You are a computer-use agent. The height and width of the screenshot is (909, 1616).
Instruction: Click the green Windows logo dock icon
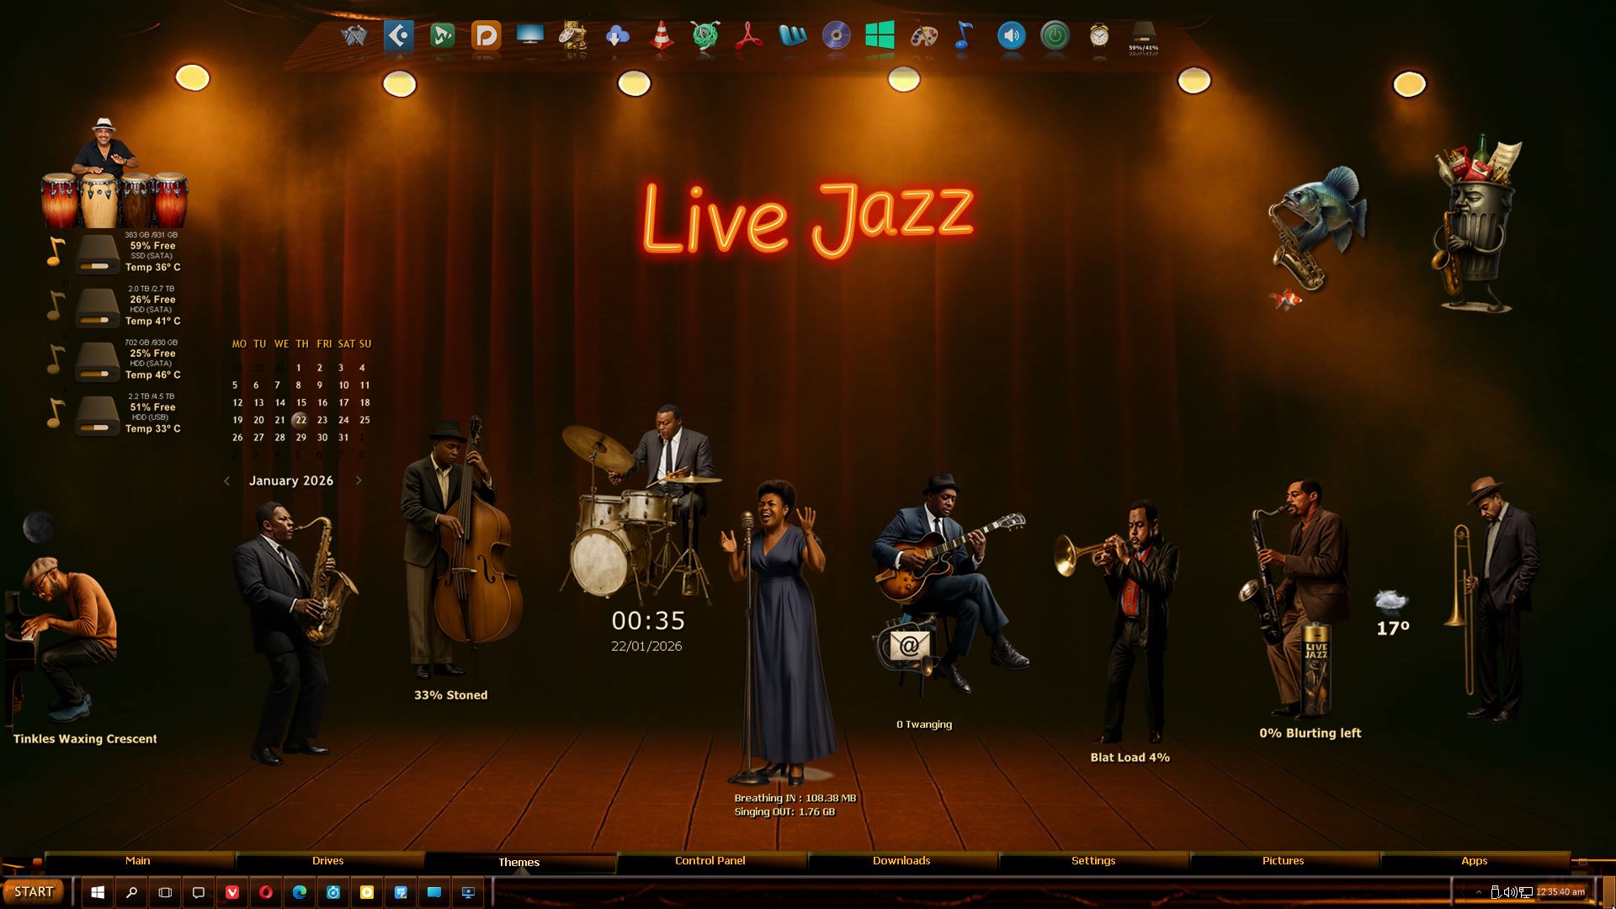pos(880,35)
